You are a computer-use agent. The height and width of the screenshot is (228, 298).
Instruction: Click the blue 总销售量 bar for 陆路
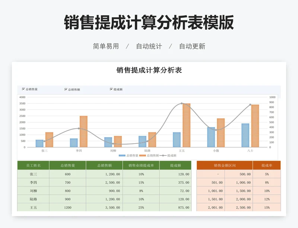[142, 142]
